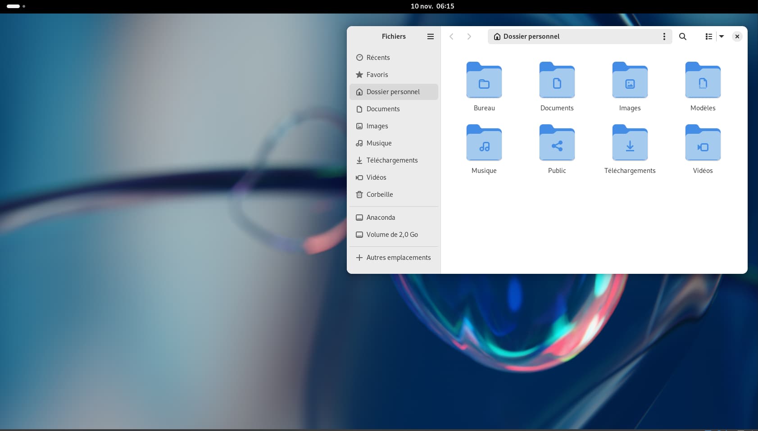
Task: Select Favoris in the sidebar
Action: tap(377, 74)
